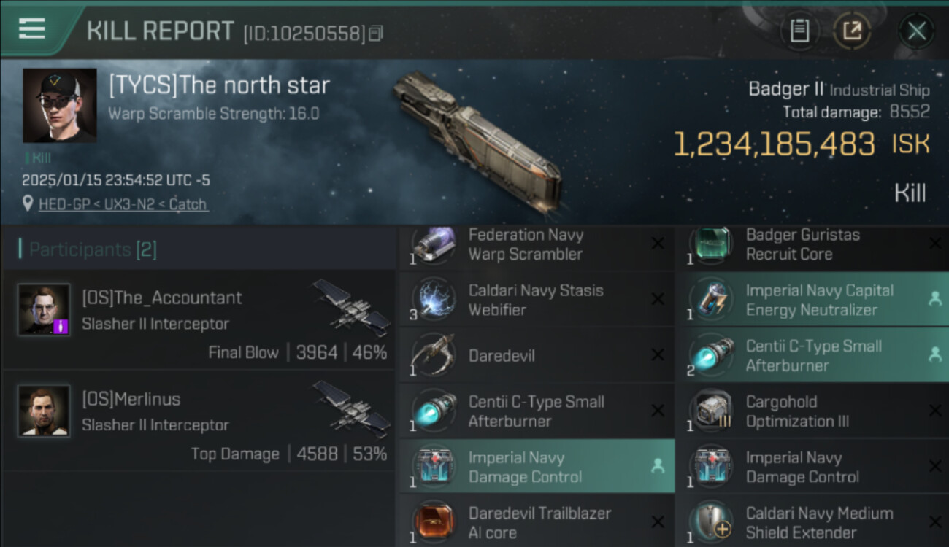Open the hamburger menu icon
The image size is (949, 547).
tap(31, 29)
